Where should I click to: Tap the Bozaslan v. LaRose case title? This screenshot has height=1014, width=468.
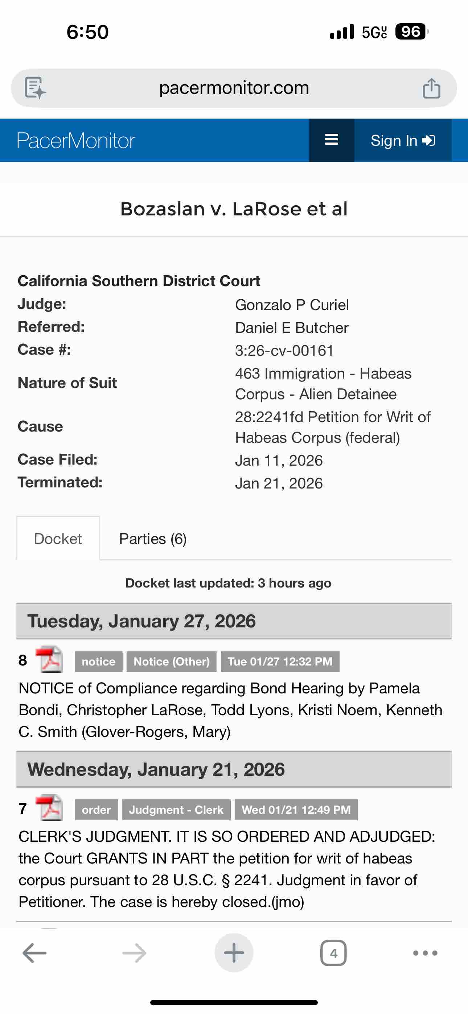[234, 209]
